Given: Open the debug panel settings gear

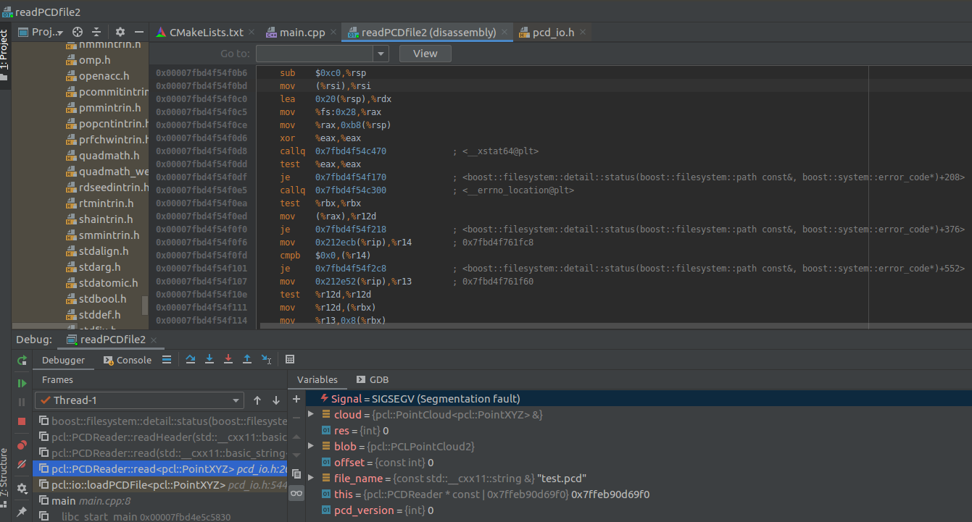Looking at the screenshot, I should 22,489.
